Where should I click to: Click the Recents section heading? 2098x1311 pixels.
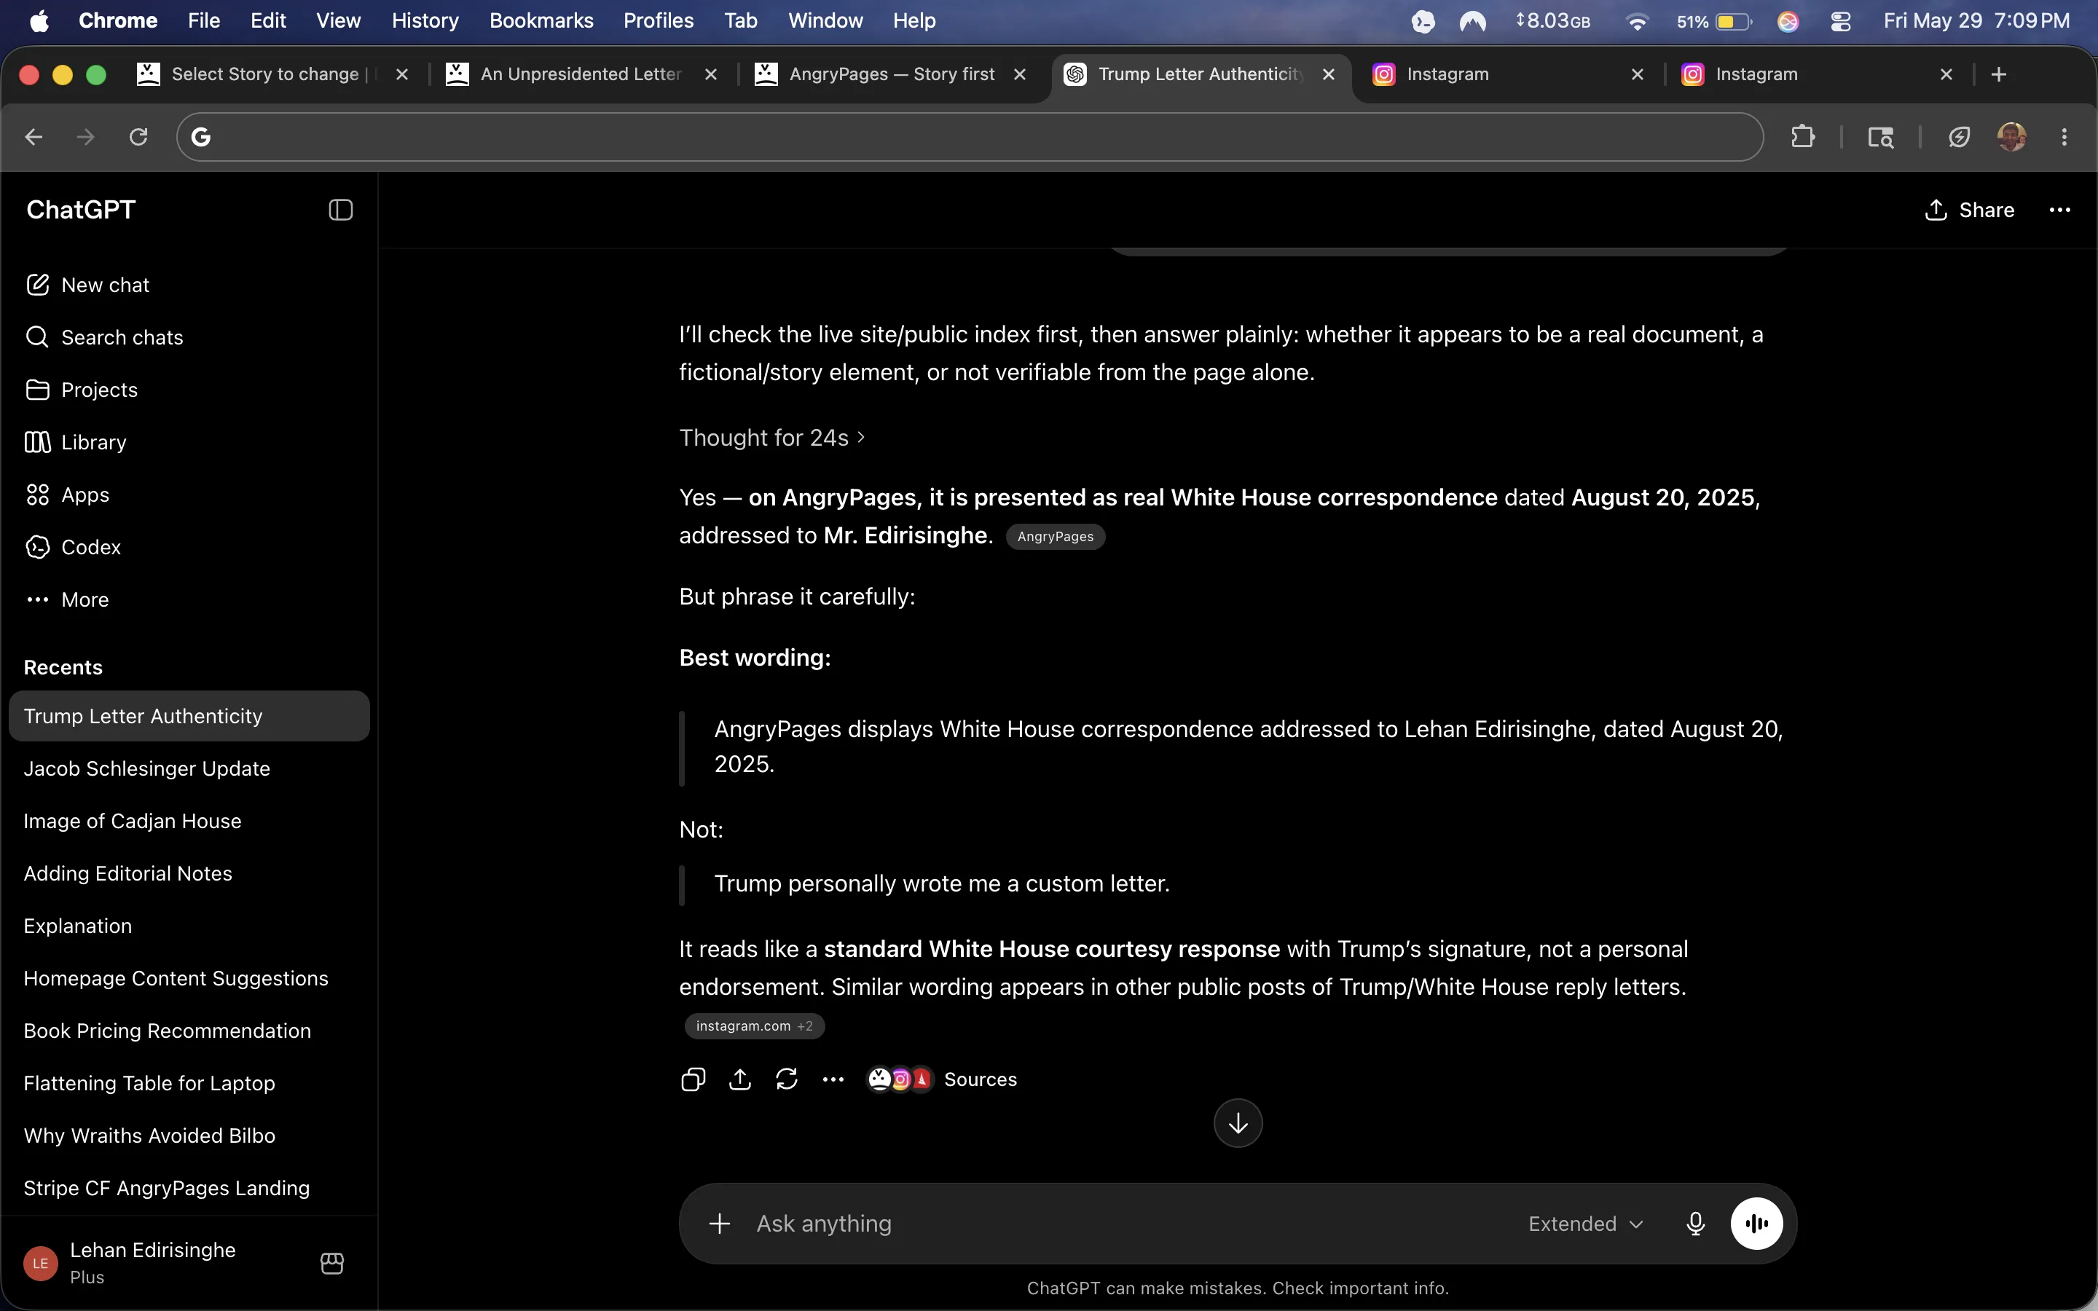point(63,668)
